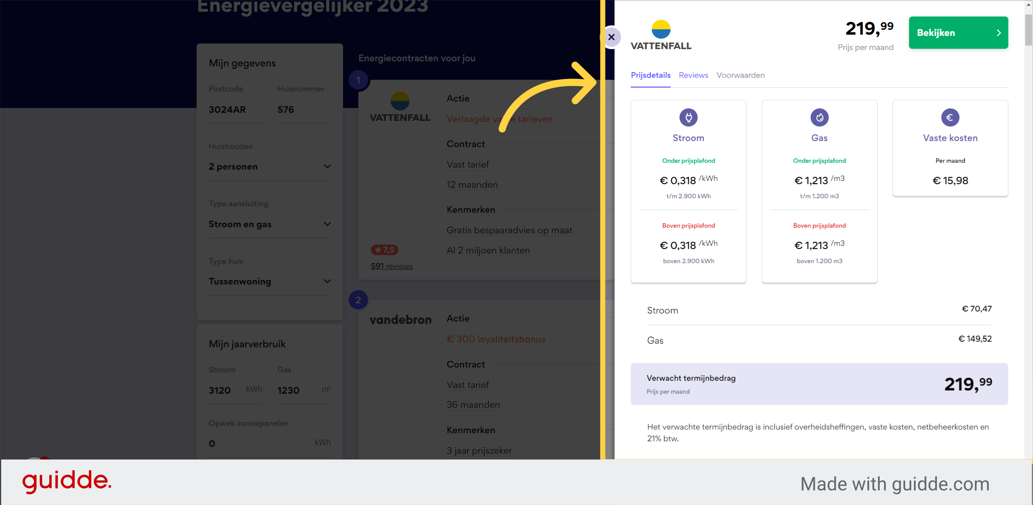Screen dimensions: 1033x505
Task: Close the Vattenfall price details panel
Action: 612,37
